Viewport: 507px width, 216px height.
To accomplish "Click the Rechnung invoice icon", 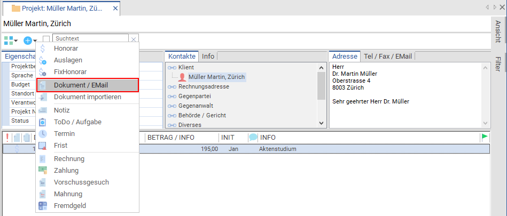I will coord(43,159).
